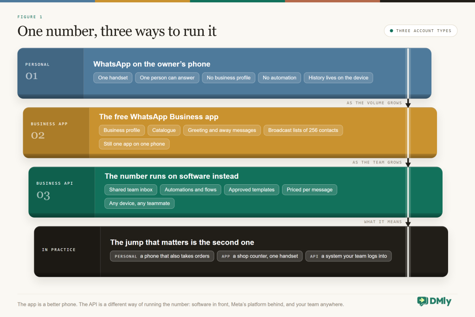The width and height of the screenshot is (475, 317).
Task: Click the footer sentence about the API
Action: pos(180,304)
